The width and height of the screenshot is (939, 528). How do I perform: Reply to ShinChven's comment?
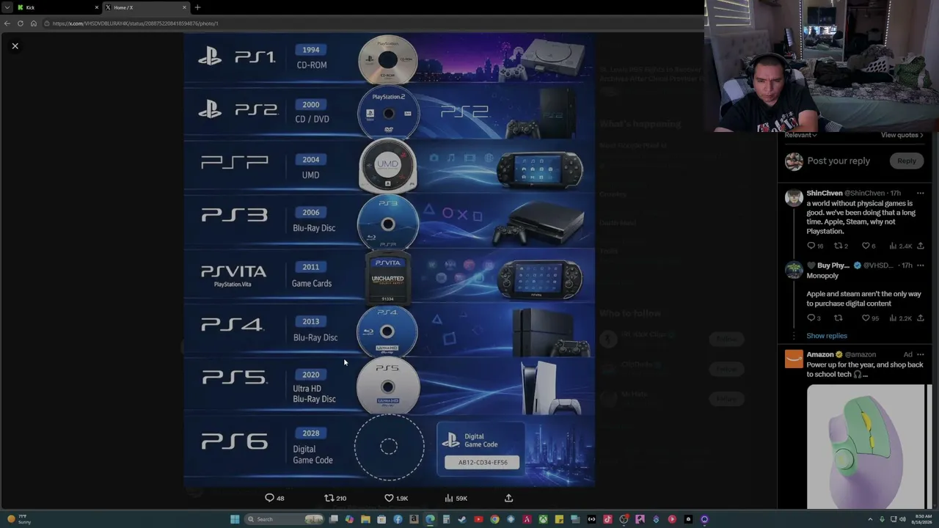[814, 246]
